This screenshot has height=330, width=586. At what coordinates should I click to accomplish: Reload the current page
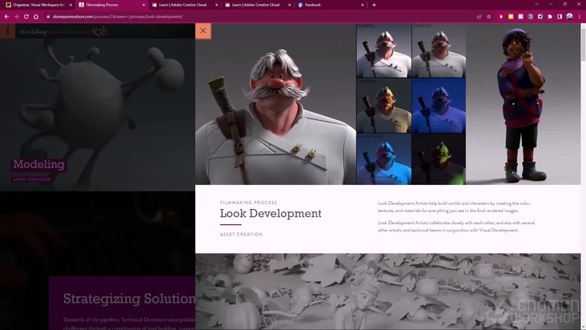tap(26, 16)
